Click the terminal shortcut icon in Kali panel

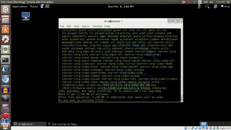pos(47,6)
